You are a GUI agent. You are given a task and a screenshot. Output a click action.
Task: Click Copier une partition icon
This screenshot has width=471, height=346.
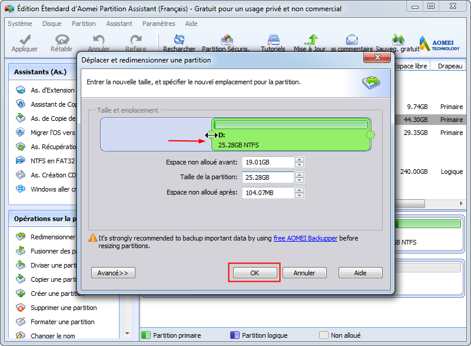click(x=21, y=279)
